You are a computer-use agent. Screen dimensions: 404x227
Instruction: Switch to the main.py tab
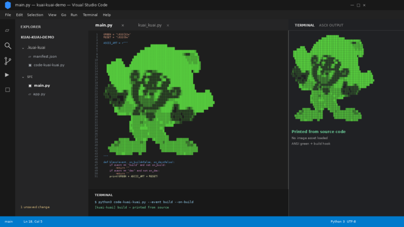[104, 25]
